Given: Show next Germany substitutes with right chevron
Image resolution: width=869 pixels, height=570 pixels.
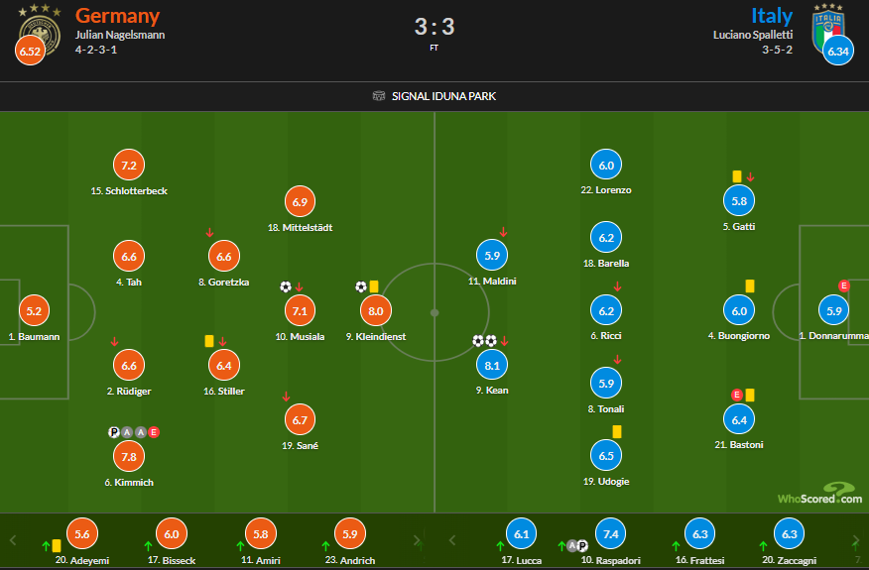Looking at the screenshot, I should pyautogui.click(x=417, y=540).
